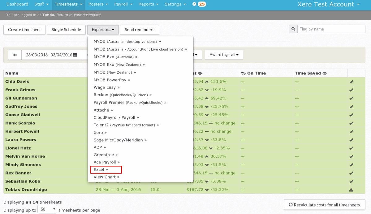Select CloudPayroll/iPayroll export option
371x214 pixels.
click(116, 117)
